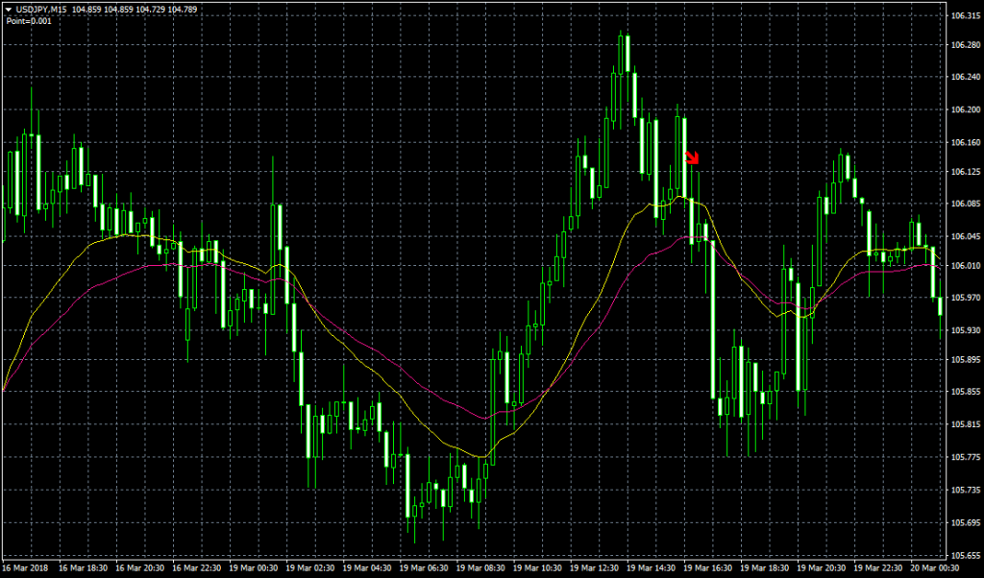Click the 19 Mar 14:30 time label
The image size is (984, 578).
tap(651, 568)
